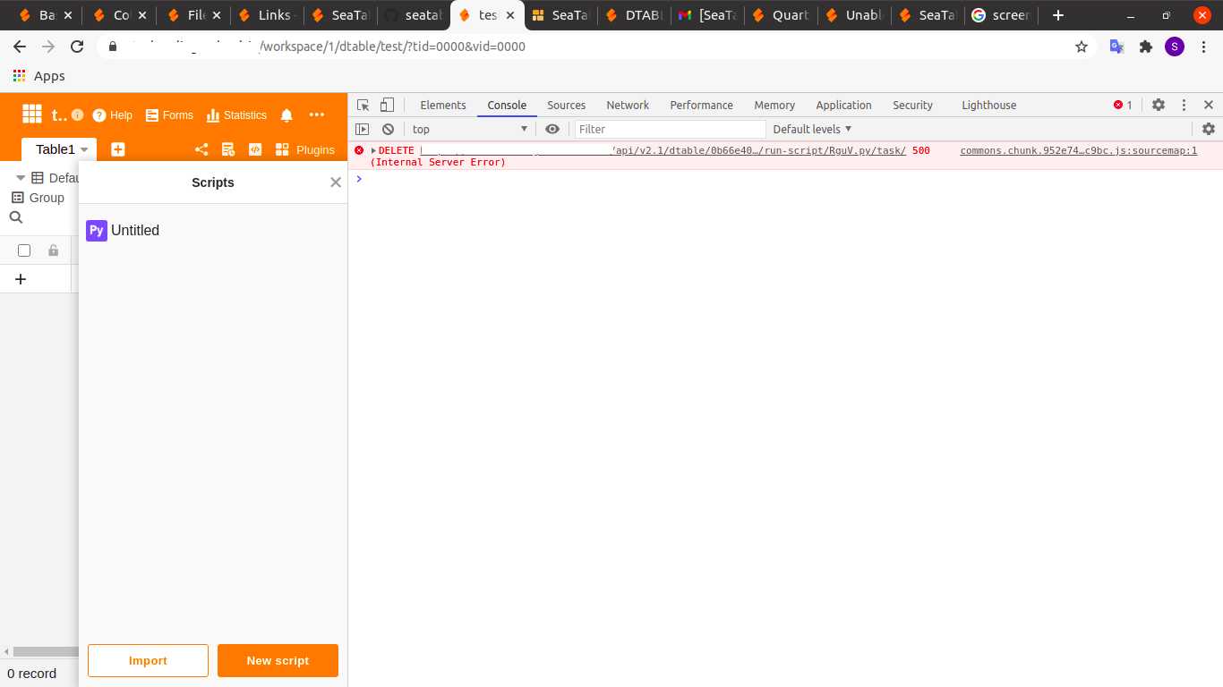
Task: Open the notifications bell icon
Action: pos(287,115)
